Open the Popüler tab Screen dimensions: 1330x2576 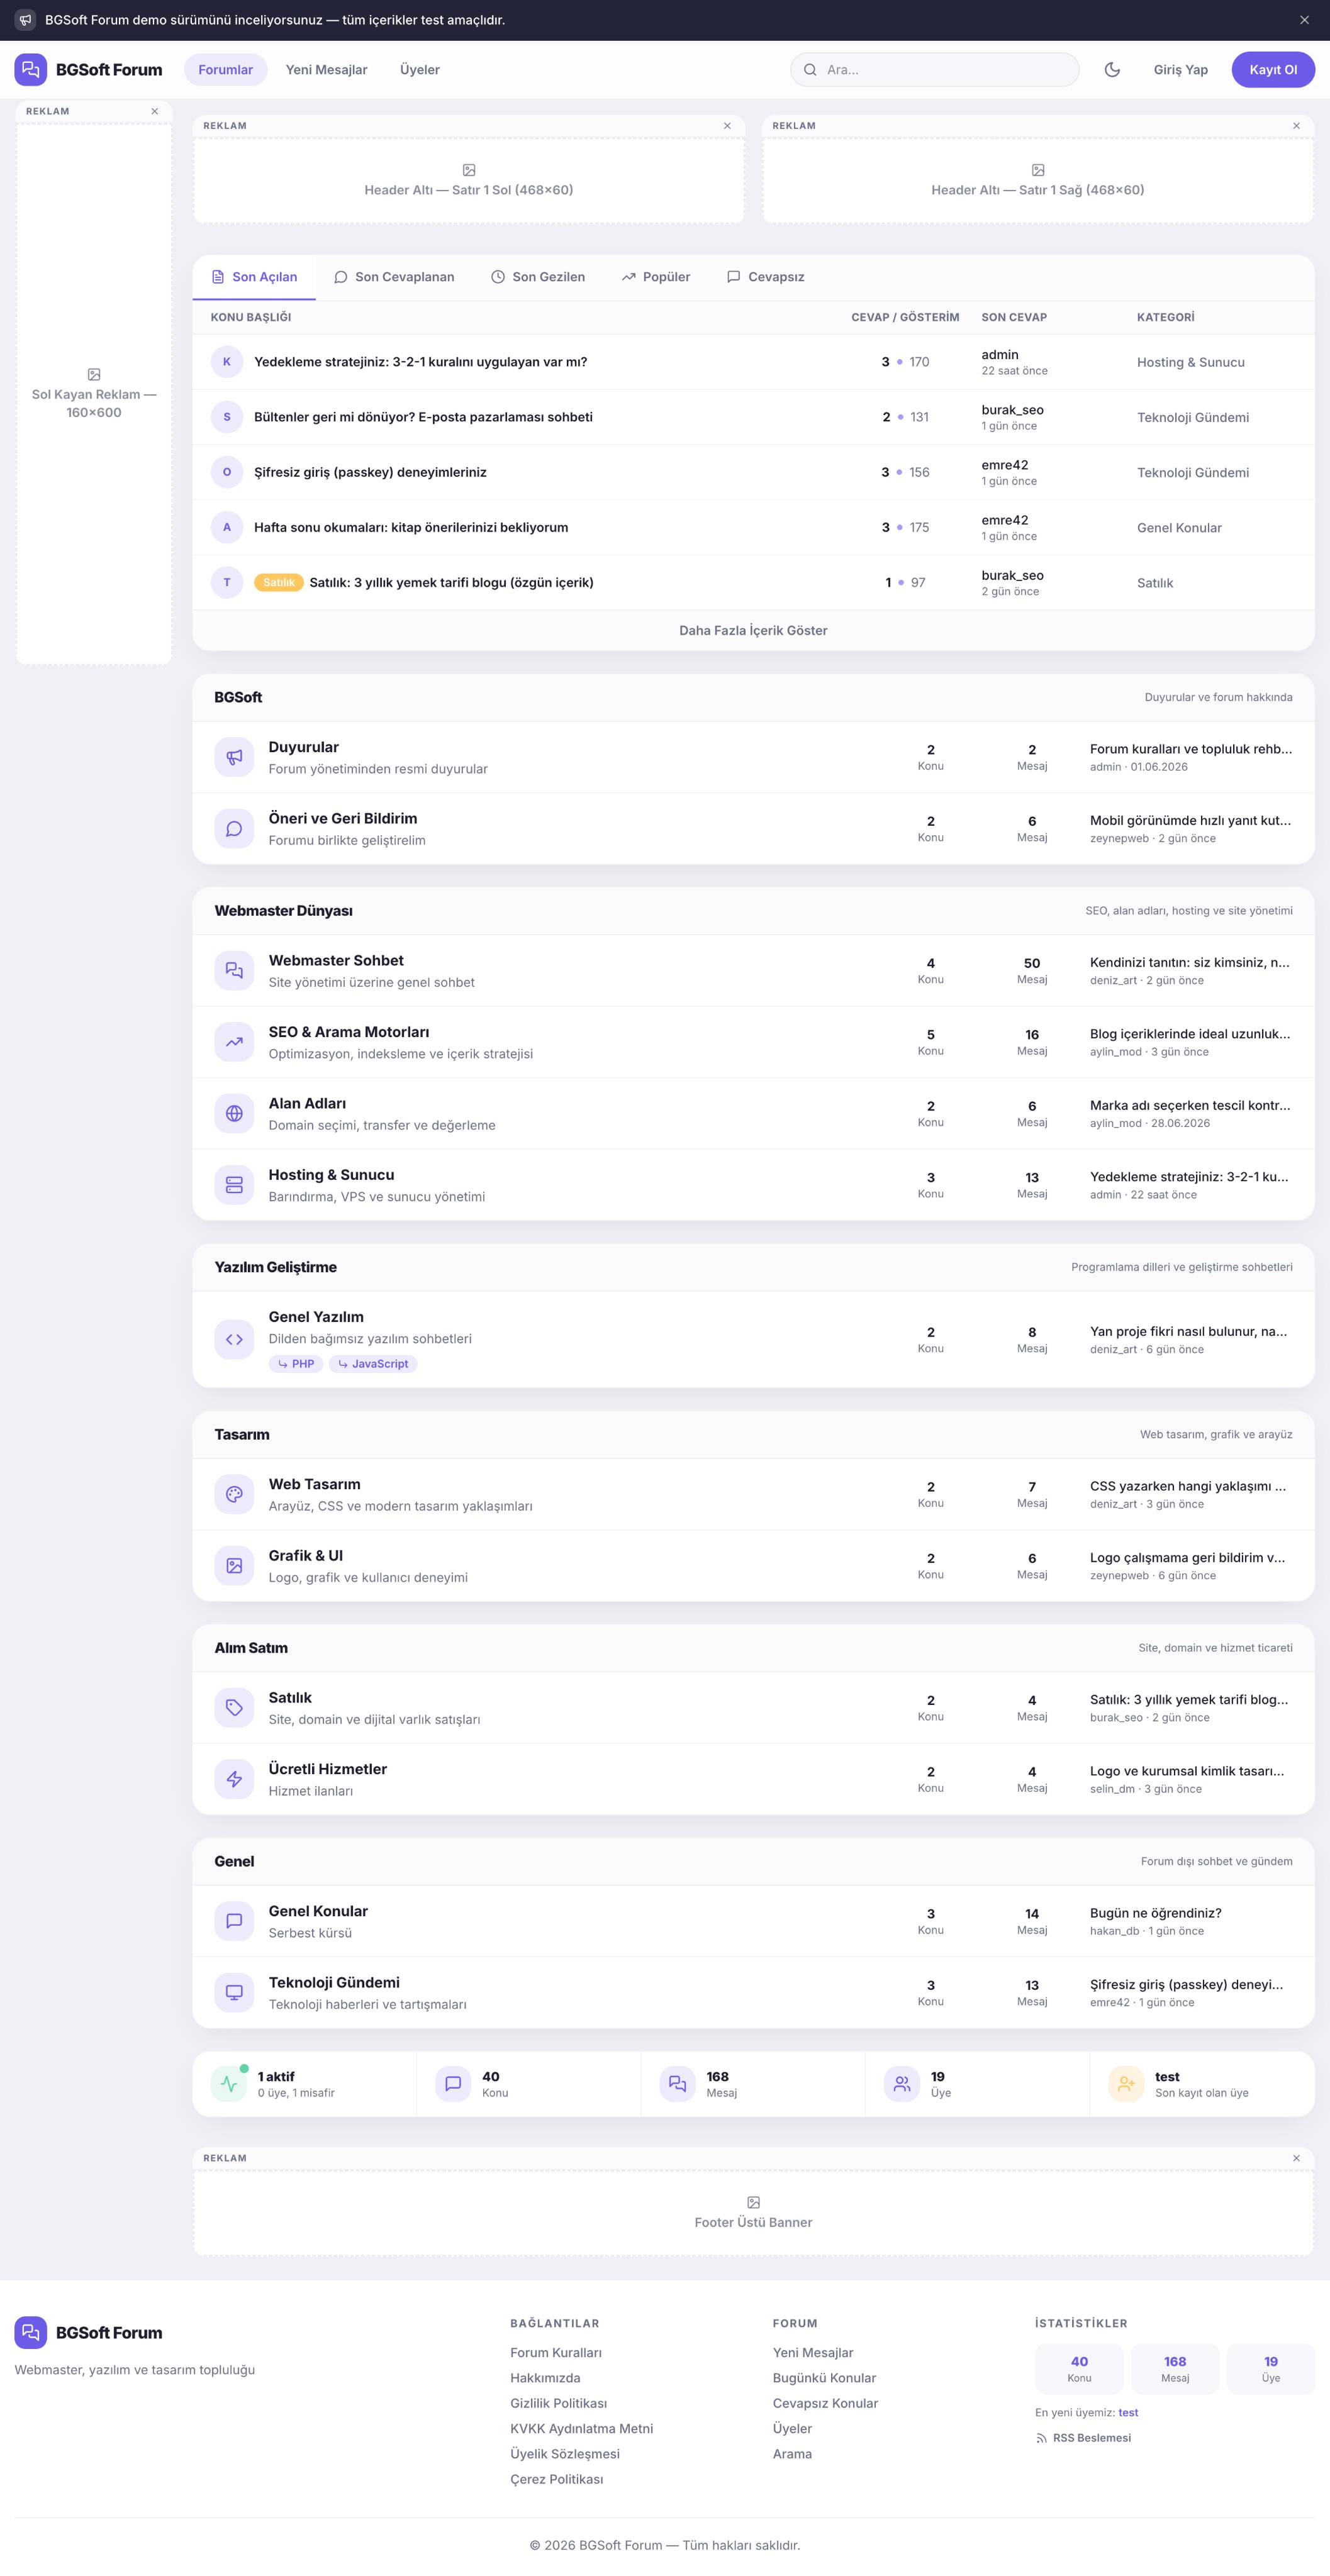pyautogui.click(x=656, y=277)
